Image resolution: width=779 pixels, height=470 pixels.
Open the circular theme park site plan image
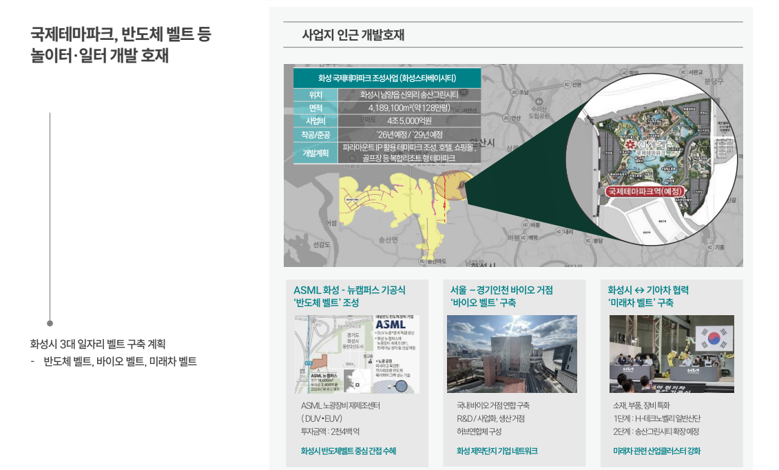[652, 159]
